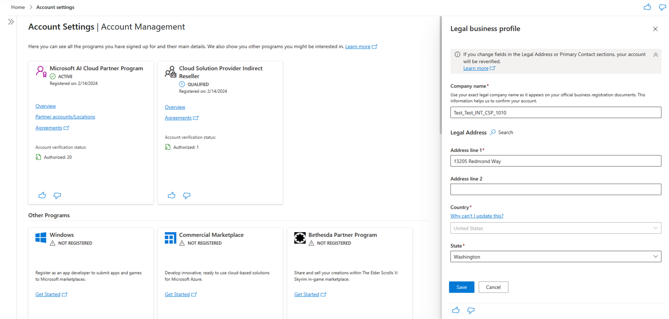Like the Microsoft AI Cloud Partner Program card
The image size is (669, 319).
pyautogui.click(x=42, y=195)
